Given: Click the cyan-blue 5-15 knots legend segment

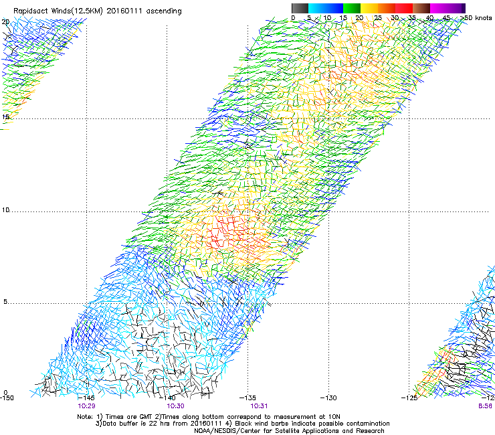Looking at the screenshot, I should click(x=326, y=8).
